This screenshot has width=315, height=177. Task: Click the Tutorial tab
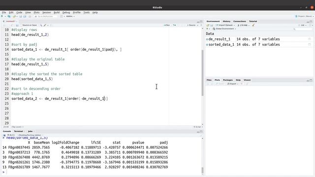[x=253, y=21]
